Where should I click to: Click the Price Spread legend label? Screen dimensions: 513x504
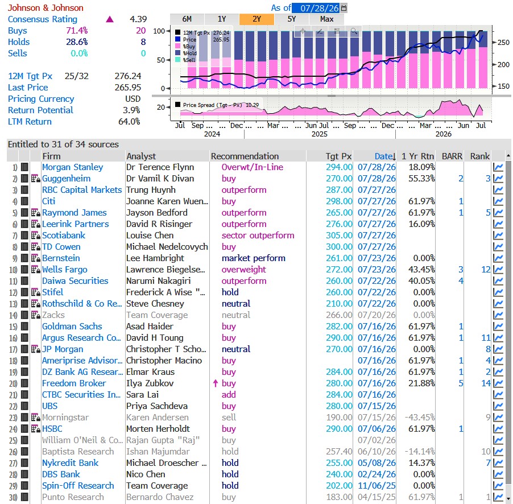[212, 105]
